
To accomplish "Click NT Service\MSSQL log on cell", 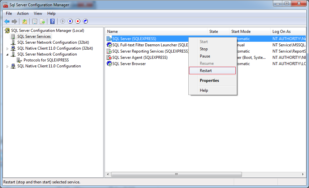I will pos(289,45).
